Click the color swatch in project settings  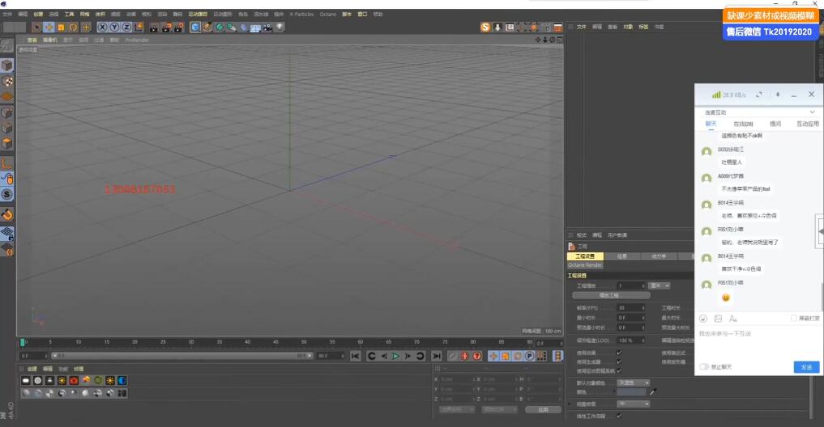[631, 392]
